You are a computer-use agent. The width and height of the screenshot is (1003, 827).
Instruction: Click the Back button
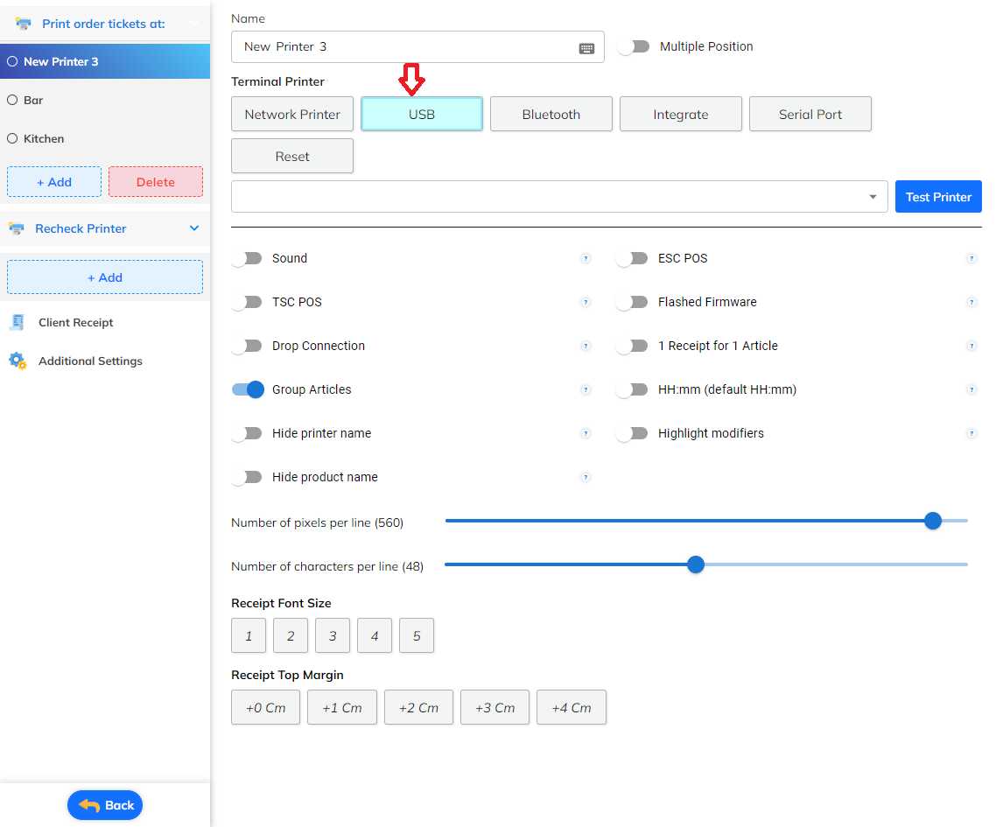105,805
